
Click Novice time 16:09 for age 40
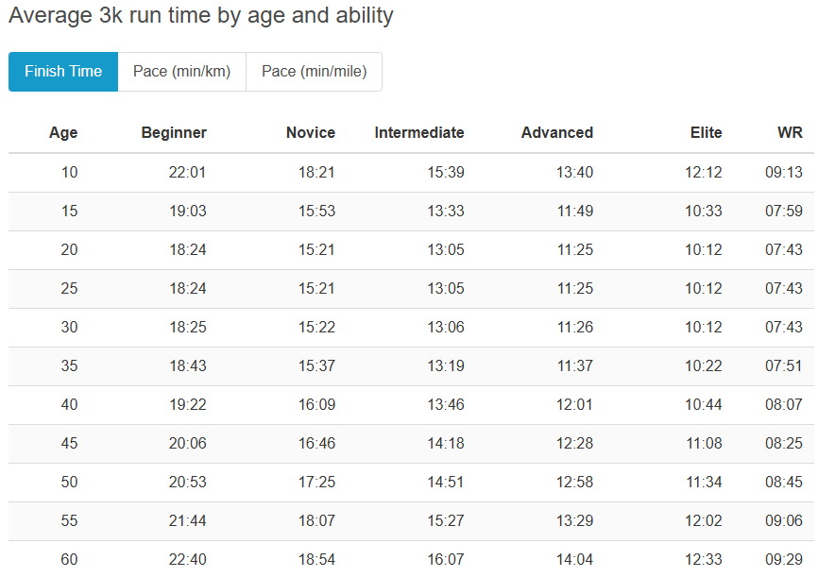coord(316,405)
